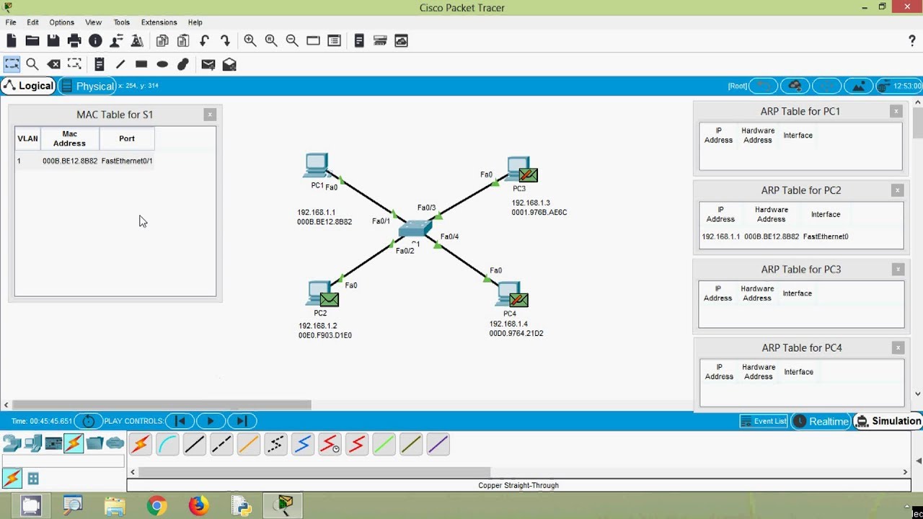Select the orange Fiber cable
Viewport: 923px width, 519px height.
(x=249, y=444)
